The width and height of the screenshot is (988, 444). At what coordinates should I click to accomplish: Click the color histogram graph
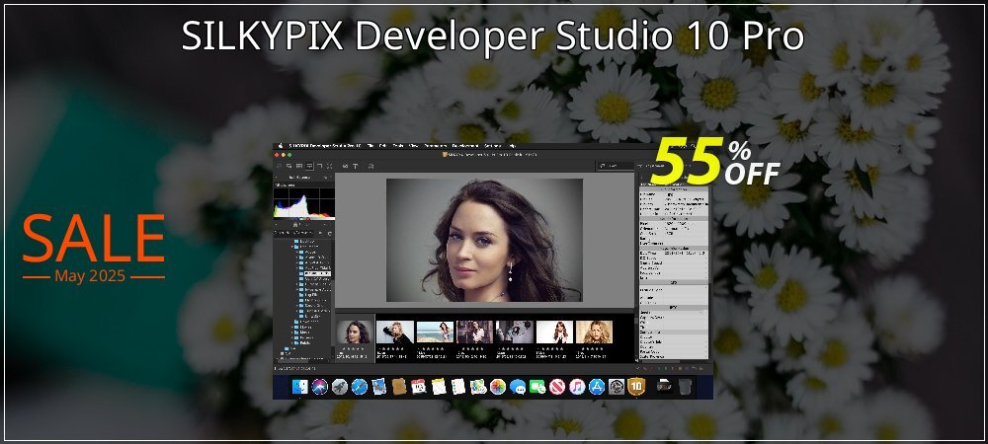click(x=303, y=203)
